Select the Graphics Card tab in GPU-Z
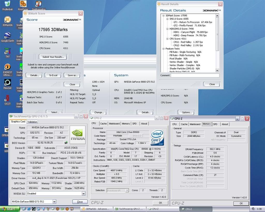265x212 pixels. pyautogui.click(x=18, y=122)
